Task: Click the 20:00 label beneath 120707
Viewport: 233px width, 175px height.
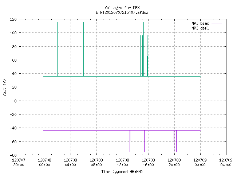Action: pyautogui.click(x=19, y=165)
